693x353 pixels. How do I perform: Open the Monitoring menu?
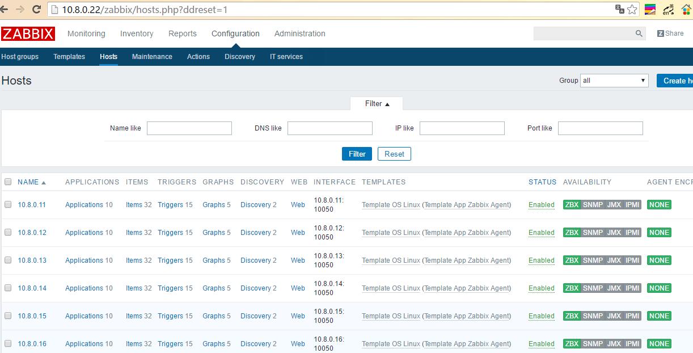(86, 33)
